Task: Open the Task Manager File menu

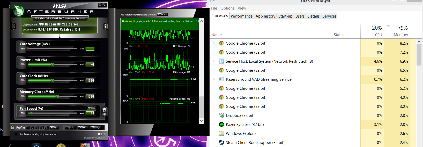Action: point(214,8)
